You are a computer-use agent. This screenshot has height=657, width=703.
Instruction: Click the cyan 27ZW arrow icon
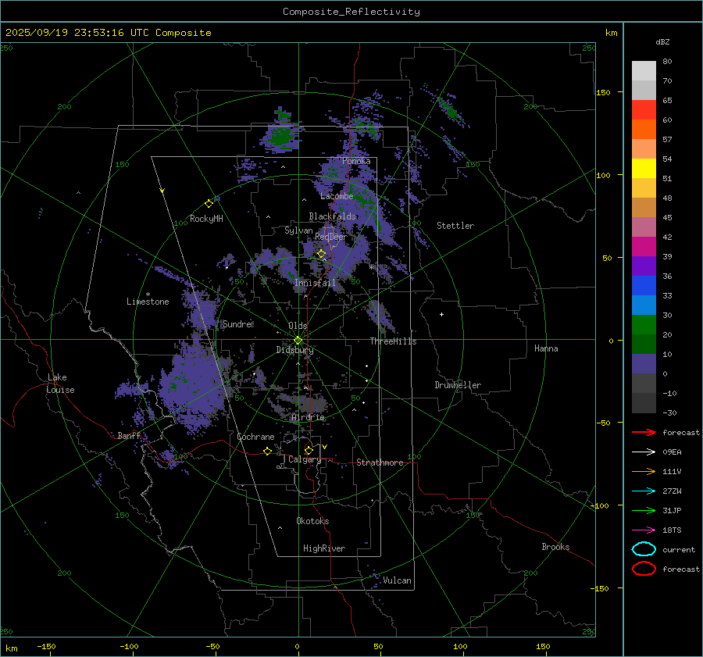tap(643, 491)
